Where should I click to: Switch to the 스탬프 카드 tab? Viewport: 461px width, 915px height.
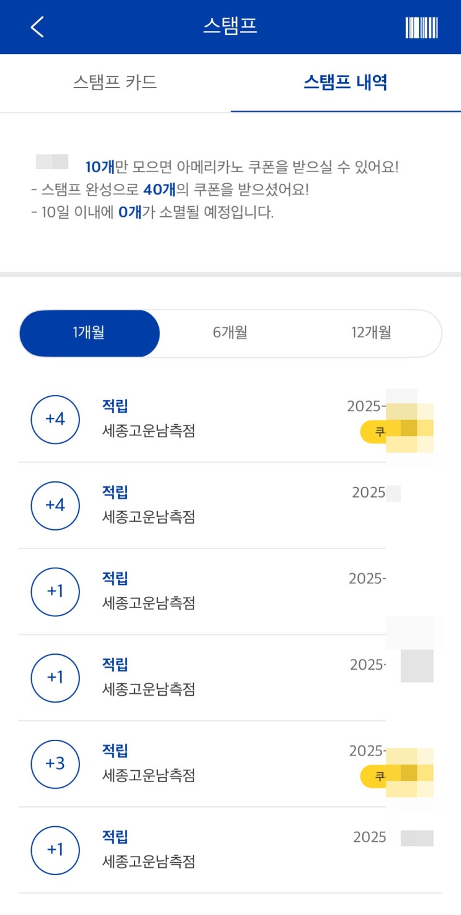pos(115,83)
